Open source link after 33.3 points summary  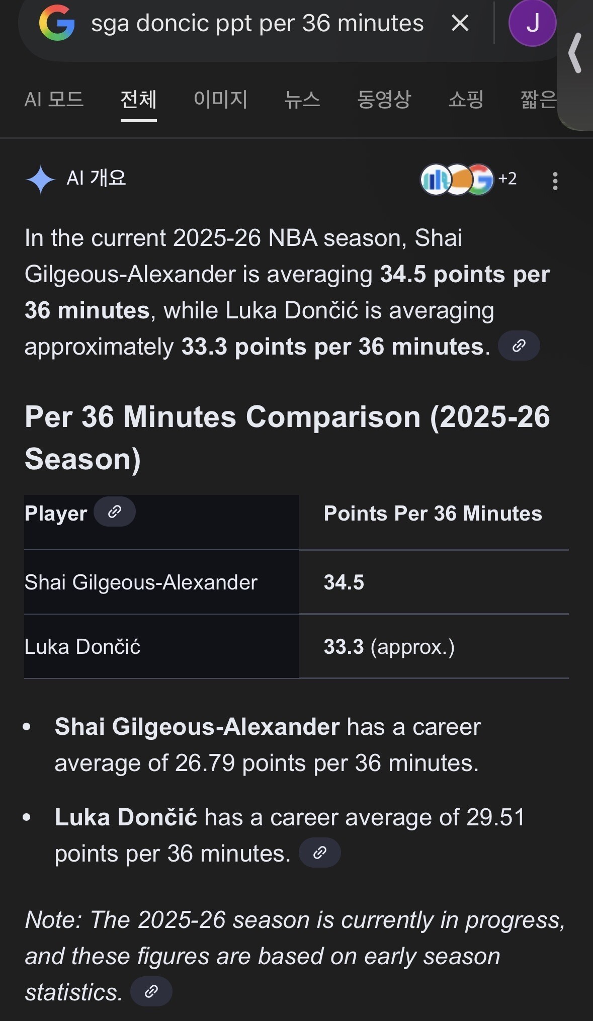point(519,346)
